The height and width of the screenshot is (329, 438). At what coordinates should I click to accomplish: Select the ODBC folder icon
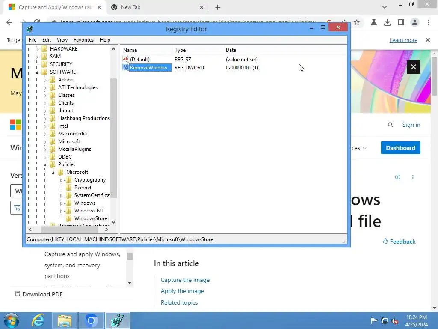[x=53, y=157]
